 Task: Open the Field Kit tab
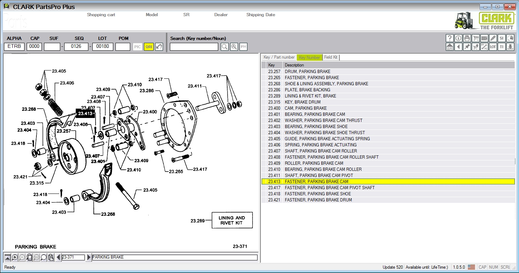coord(330,57)
